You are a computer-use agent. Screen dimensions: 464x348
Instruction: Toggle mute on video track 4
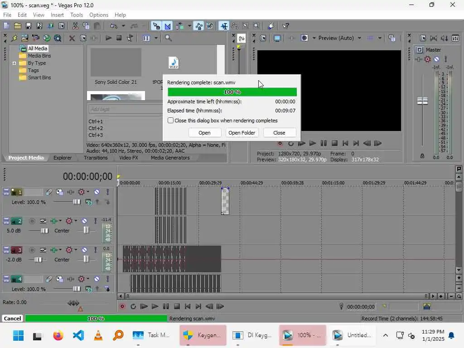tap(97, 279)
